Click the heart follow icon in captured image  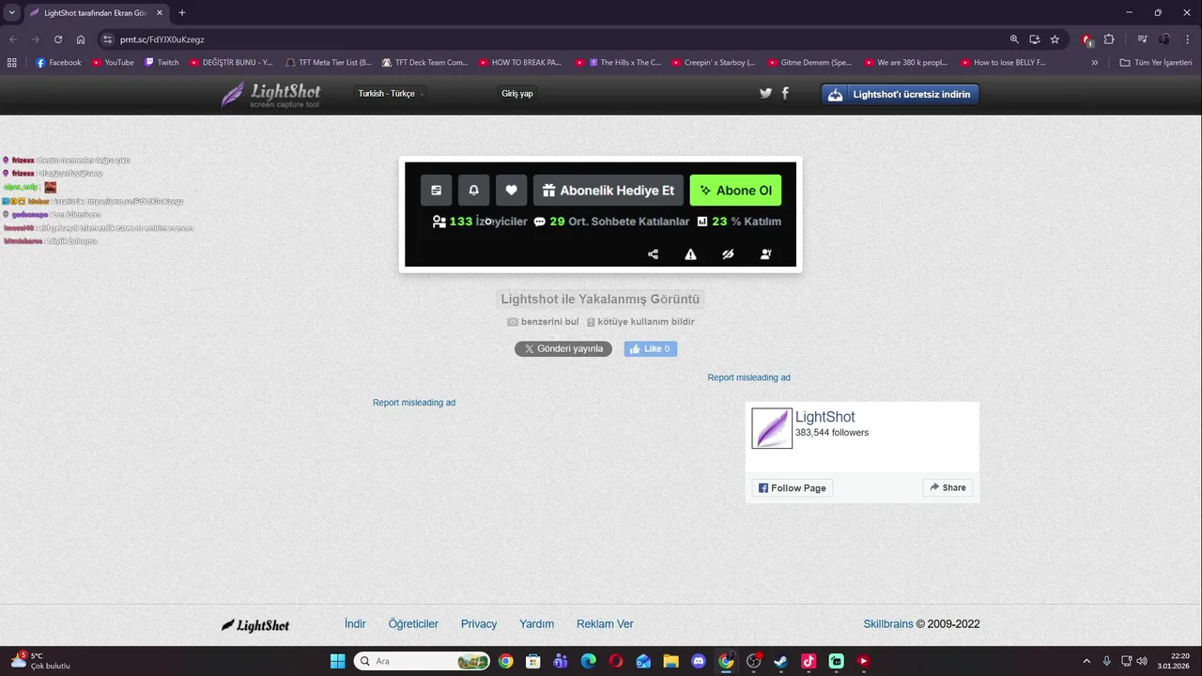click(x=511, y=190)
